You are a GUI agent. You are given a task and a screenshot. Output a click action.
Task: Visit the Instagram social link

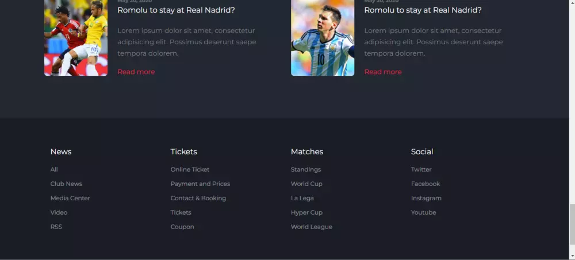(x=426, y=198)
